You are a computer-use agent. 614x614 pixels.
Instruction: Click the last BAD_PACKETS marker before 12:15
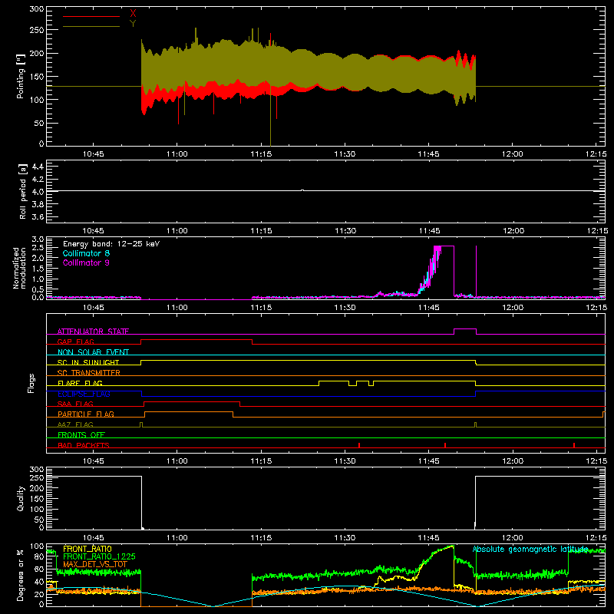click(x=573, y=445)
